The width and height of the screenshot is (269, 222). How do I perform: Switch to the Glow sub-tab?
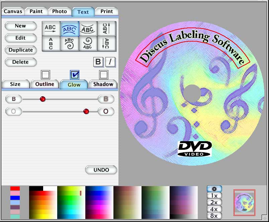(x=74, y=85)
